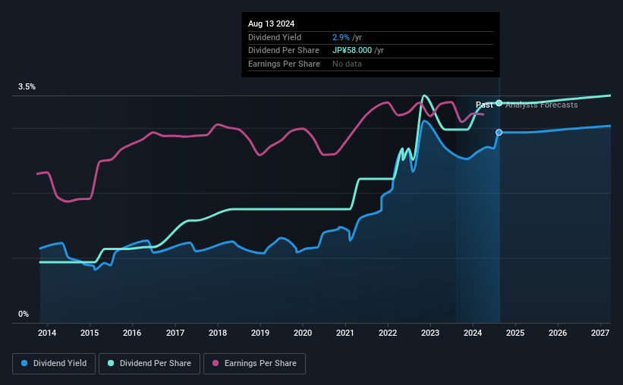Click the 2020 x-axis label
Viewport: 623px width, 385px height.
[303, 333]
